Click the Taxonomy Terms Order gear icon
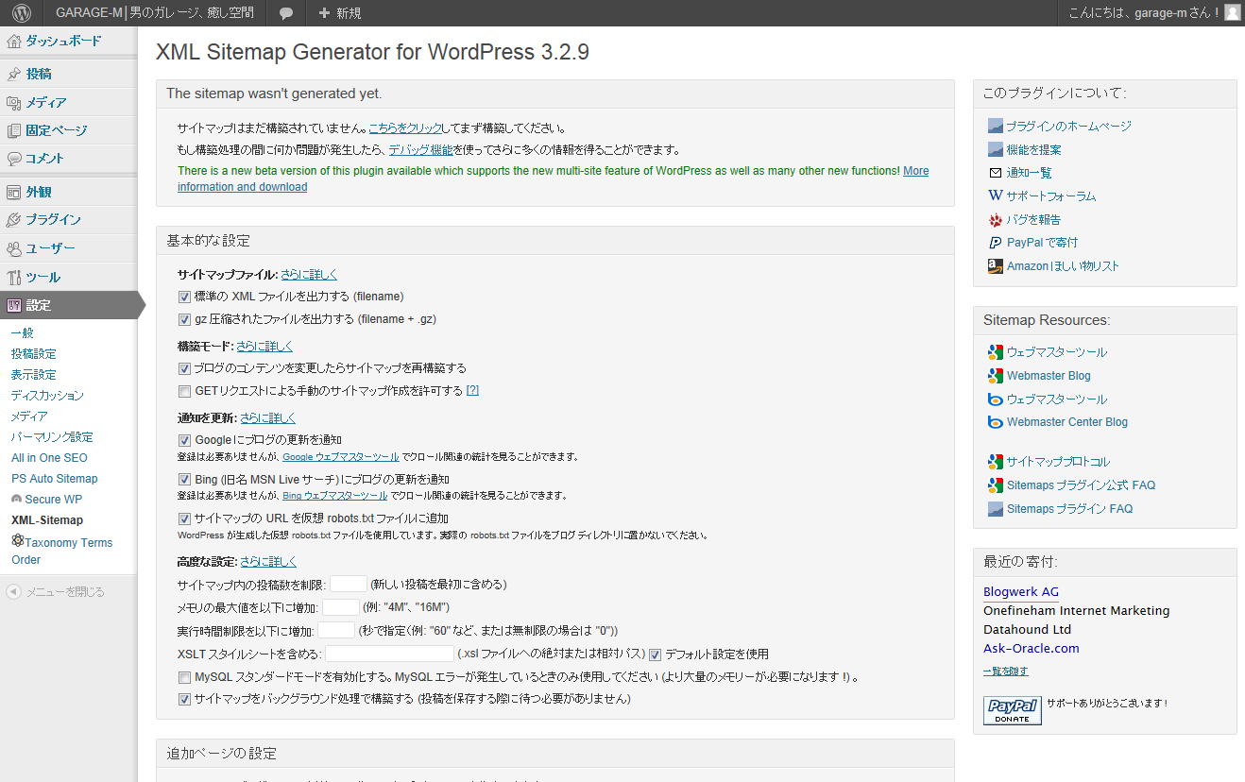The image size is (1245, 782). (x=18, y=541)
